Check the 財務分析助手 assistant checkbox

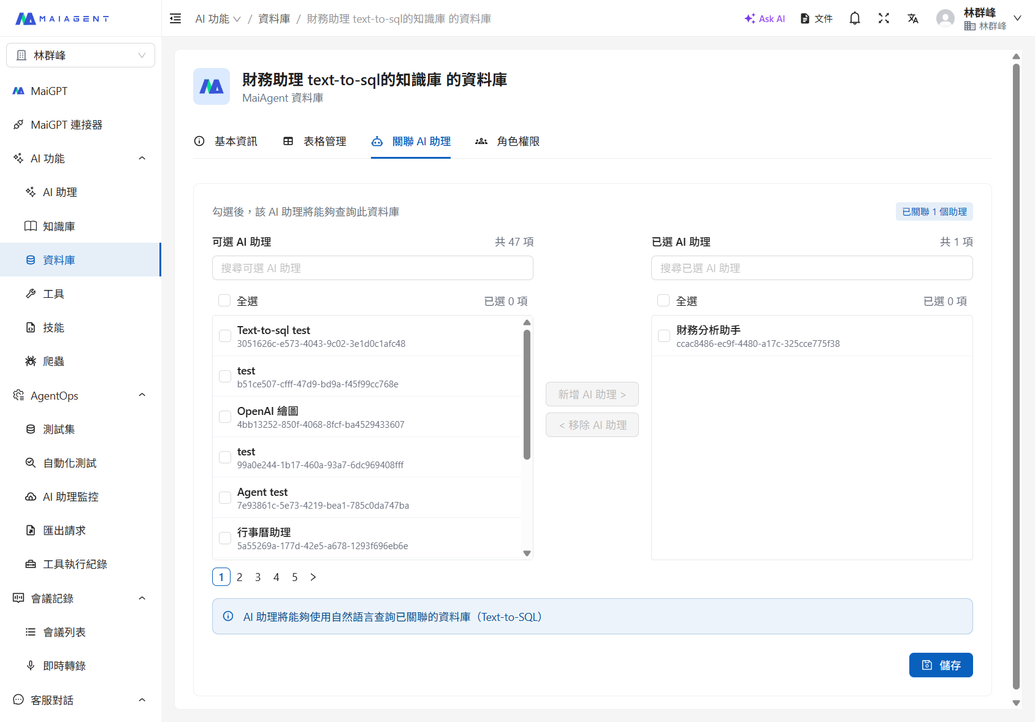coord(663,335)
